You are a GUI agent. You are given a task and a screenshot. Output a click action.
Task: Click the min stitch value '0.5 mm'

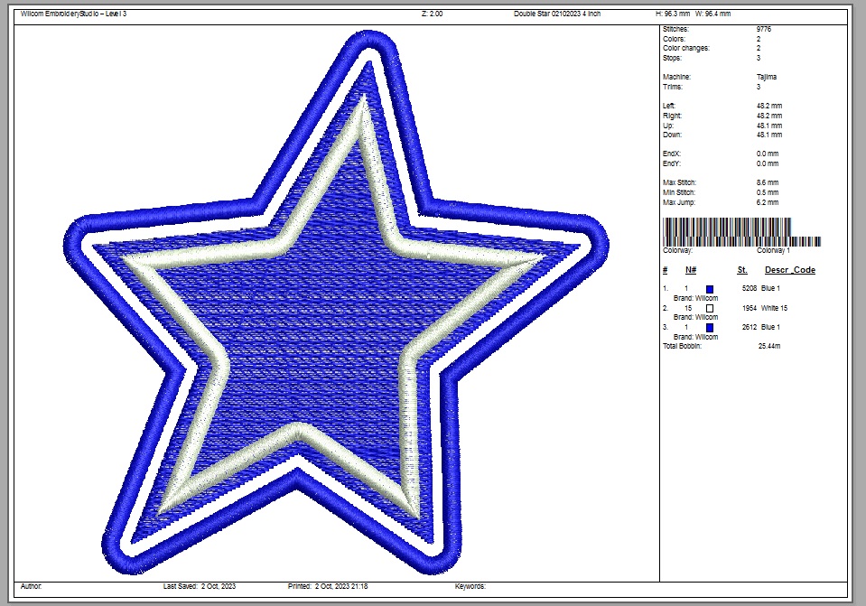[768, 192]
